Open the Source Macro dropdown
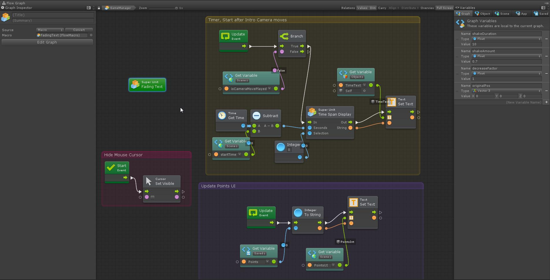 click(50, 30)
